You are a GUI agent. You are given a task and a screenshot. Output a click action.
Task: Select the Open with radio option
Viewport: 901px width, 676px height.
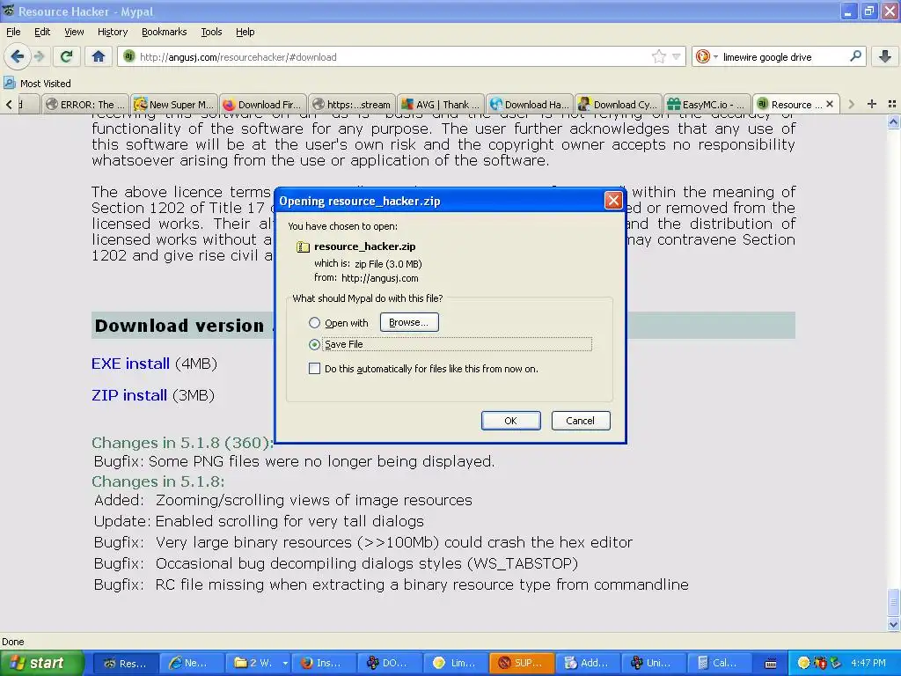pyautogui.click(x=314, y=322)
